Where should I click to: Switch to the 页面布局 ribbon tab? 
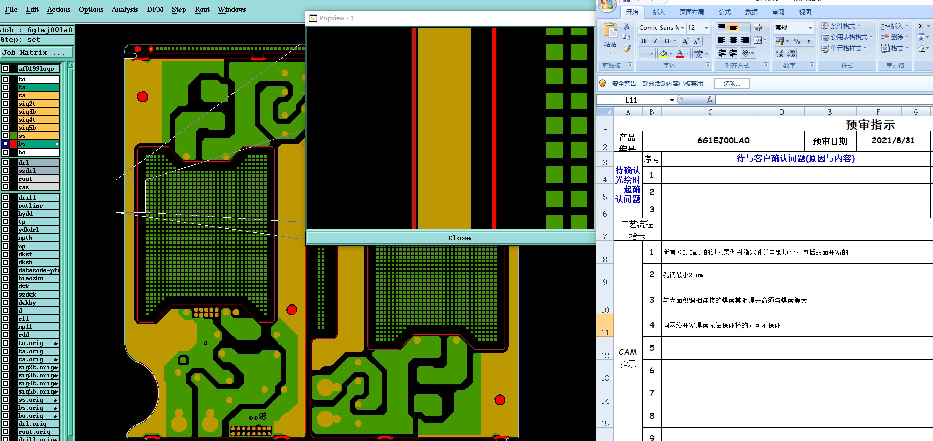coord(692,12)
